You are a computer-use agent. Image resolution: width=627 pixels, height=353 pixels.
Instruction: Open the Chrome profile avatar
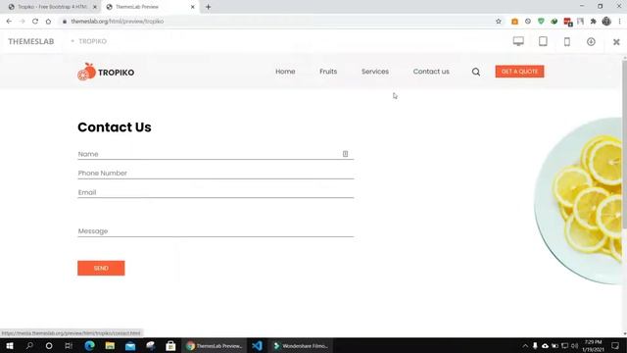(606, 22)
